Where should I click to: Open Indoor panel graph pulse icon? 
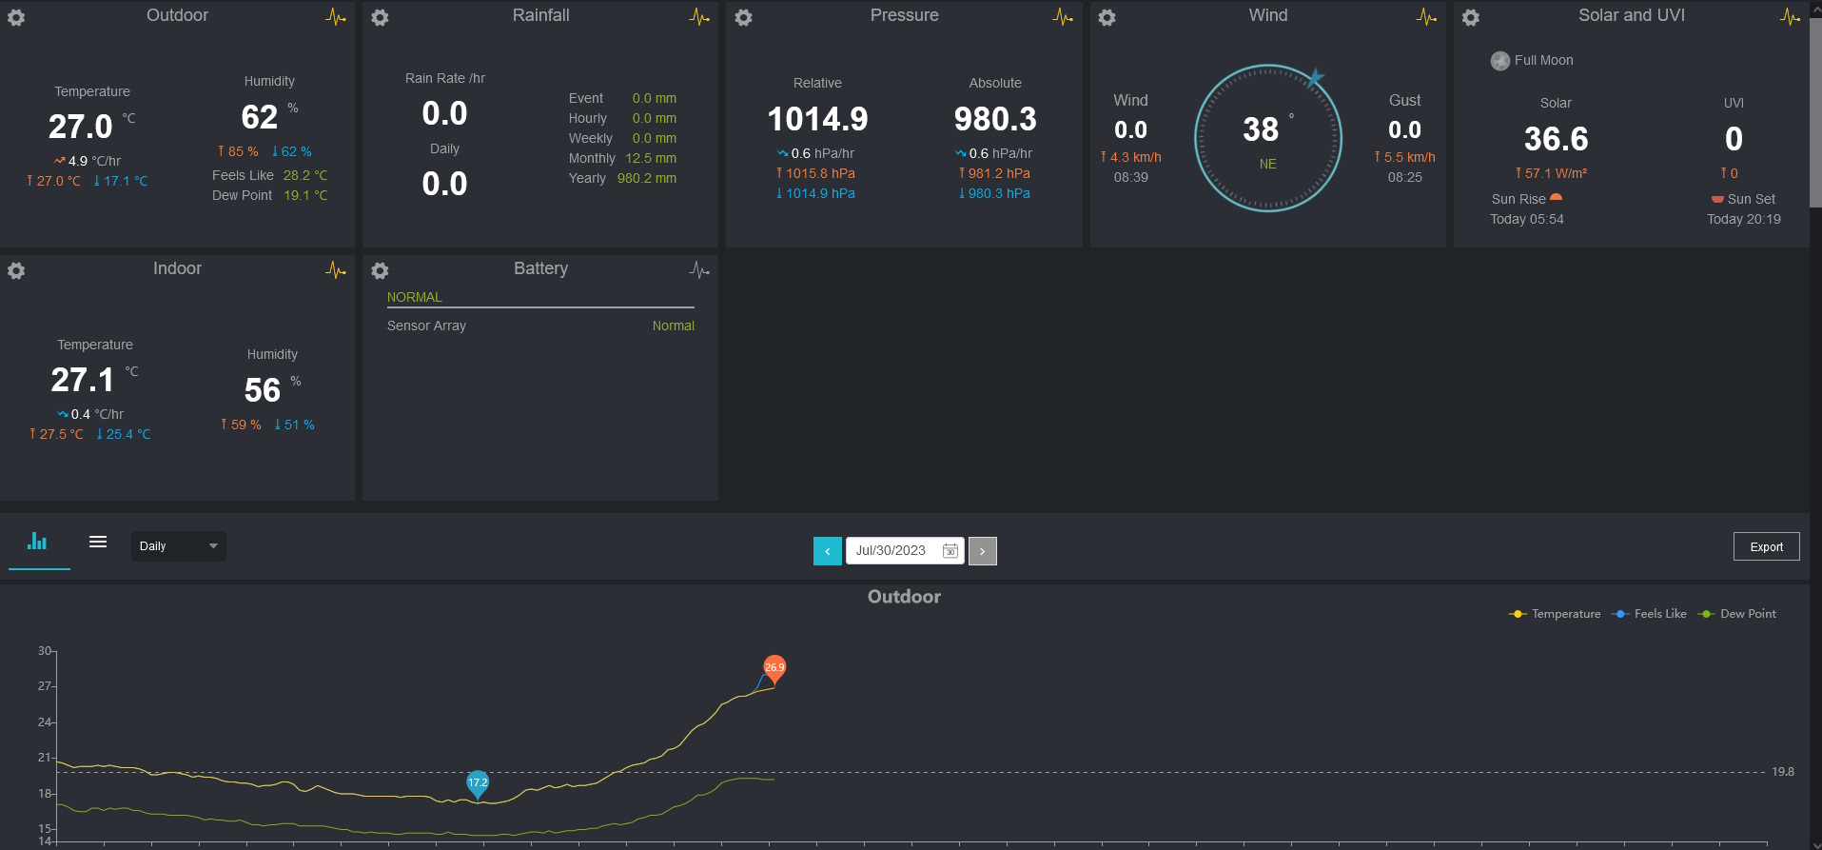[x=336, y=270]
